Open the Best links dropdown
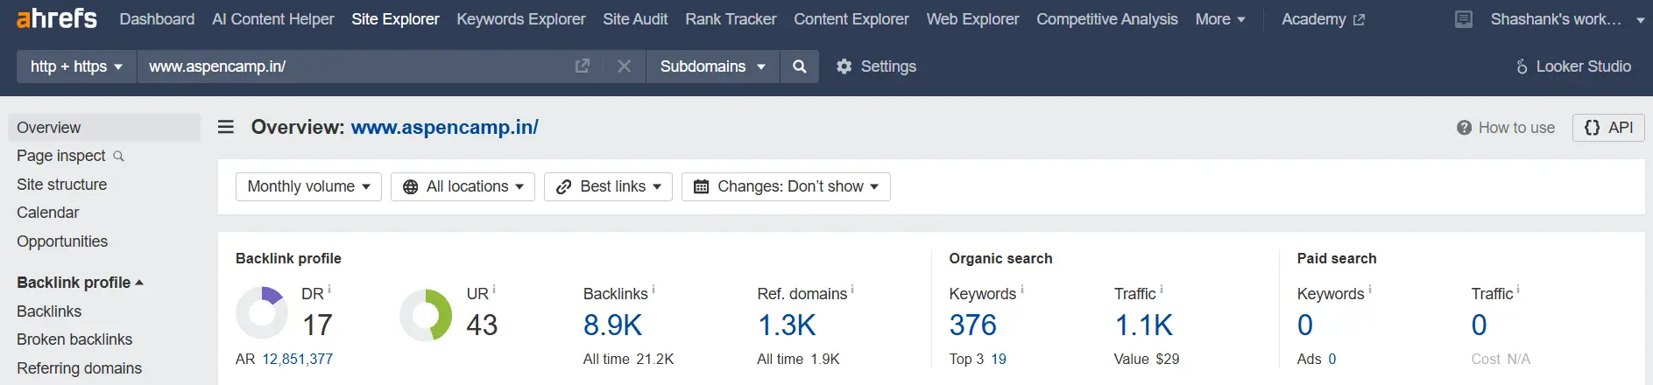The height and width of the screenshot is (385, 1653). click(608, 186)
